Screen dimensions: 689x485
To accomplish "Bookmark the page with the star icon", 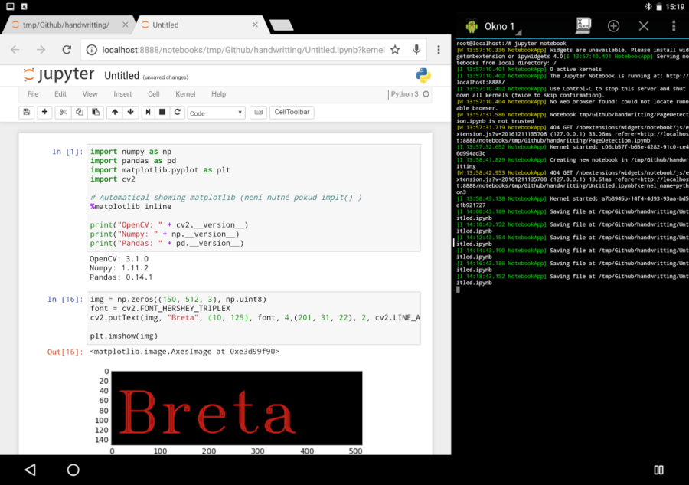I will pyautogui.click(x=395, y=50).
